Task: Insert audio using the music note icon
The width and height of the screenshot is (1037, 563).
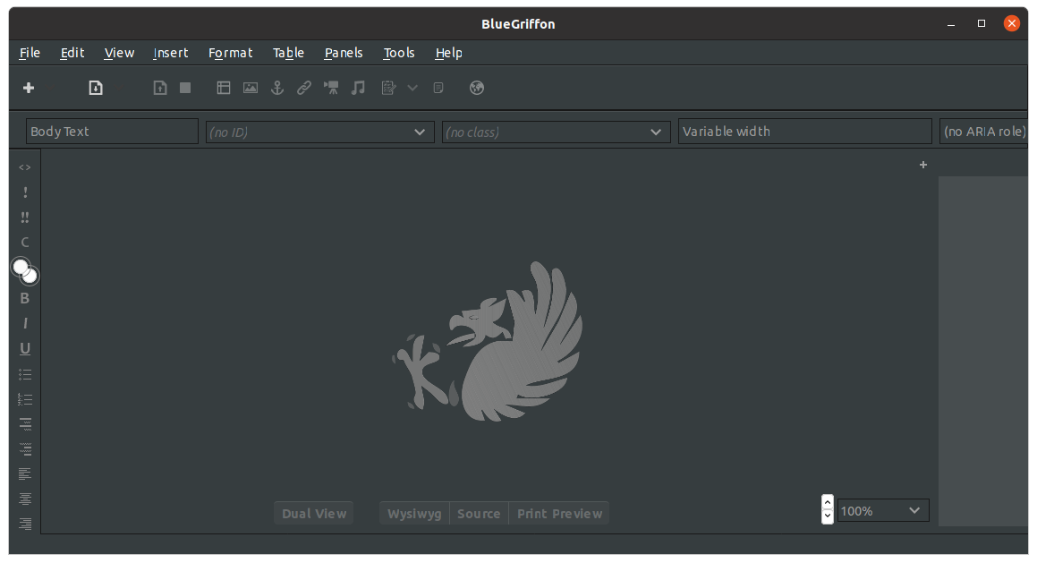Action: click(359, 88)
